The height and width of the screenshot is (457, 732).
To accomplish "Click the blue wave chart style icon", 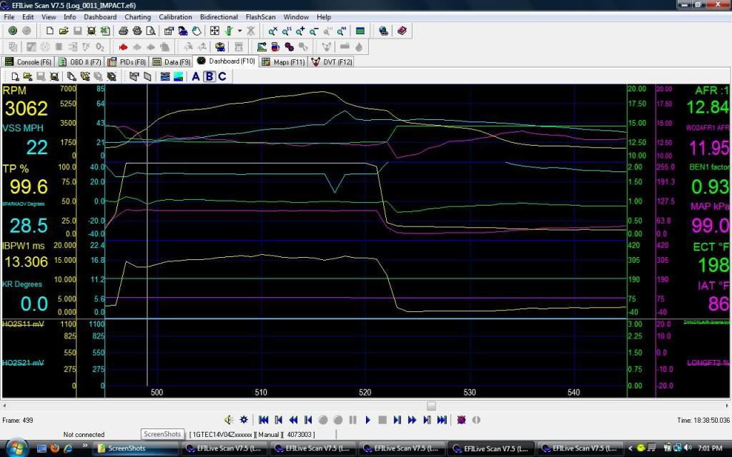I will pos(165,76).
